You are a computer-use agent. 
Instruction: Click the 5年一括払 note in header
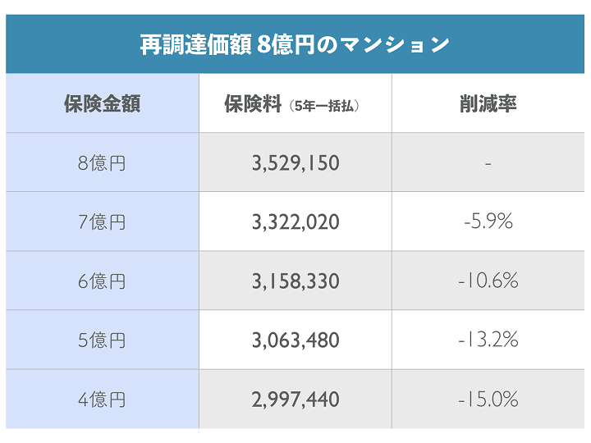(x=326, y=106)
